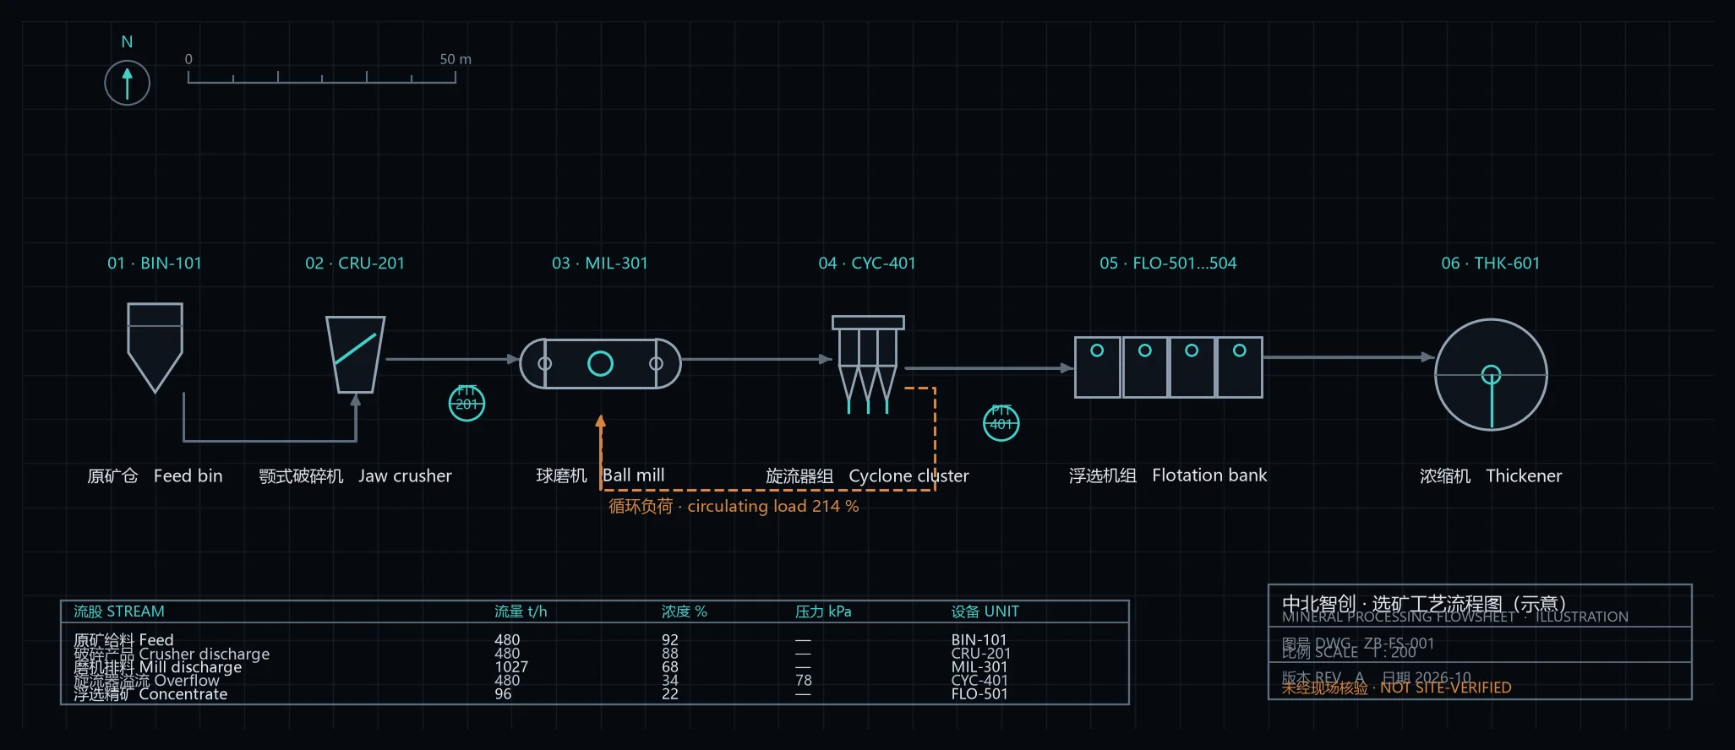Click the Feed bin hopper symbol
The image size is (1735, 750).
click(155, 348)
